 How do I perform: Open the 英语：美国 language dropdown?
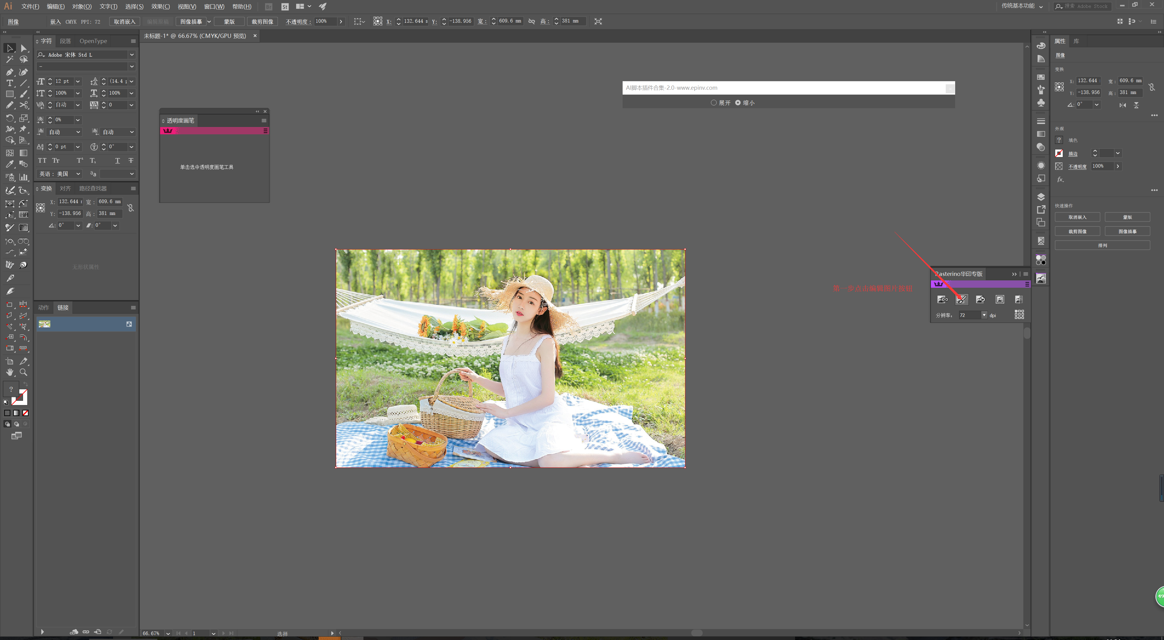coord(78,174)
